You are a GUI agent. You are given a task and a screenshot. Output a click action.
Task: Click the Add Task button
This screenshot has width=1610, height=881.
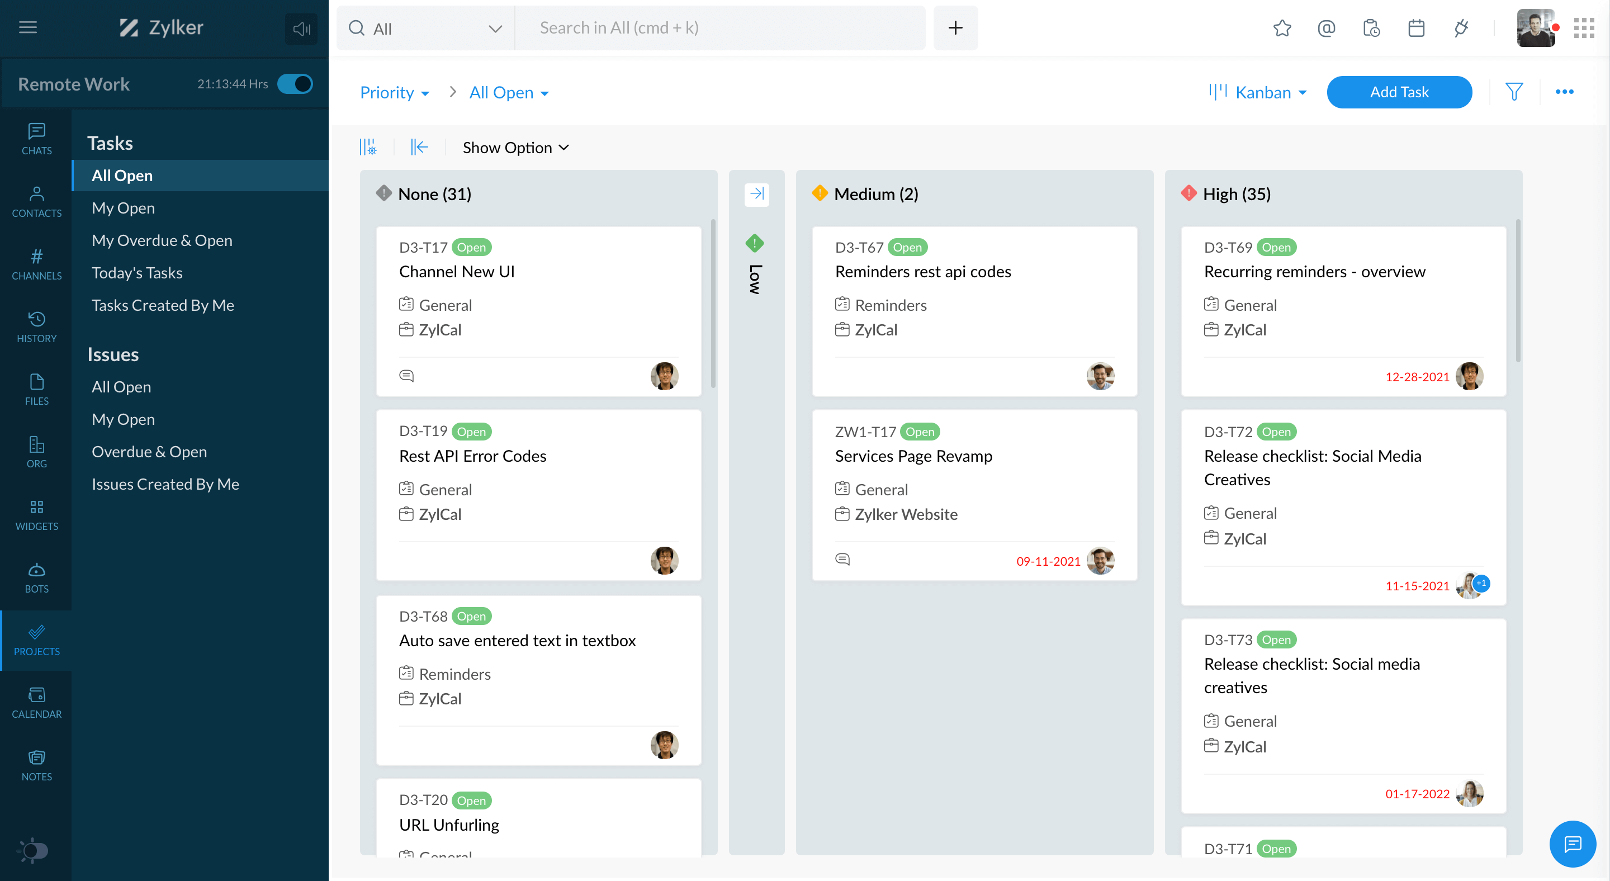pyautogui.click(x=1399, y=92)
